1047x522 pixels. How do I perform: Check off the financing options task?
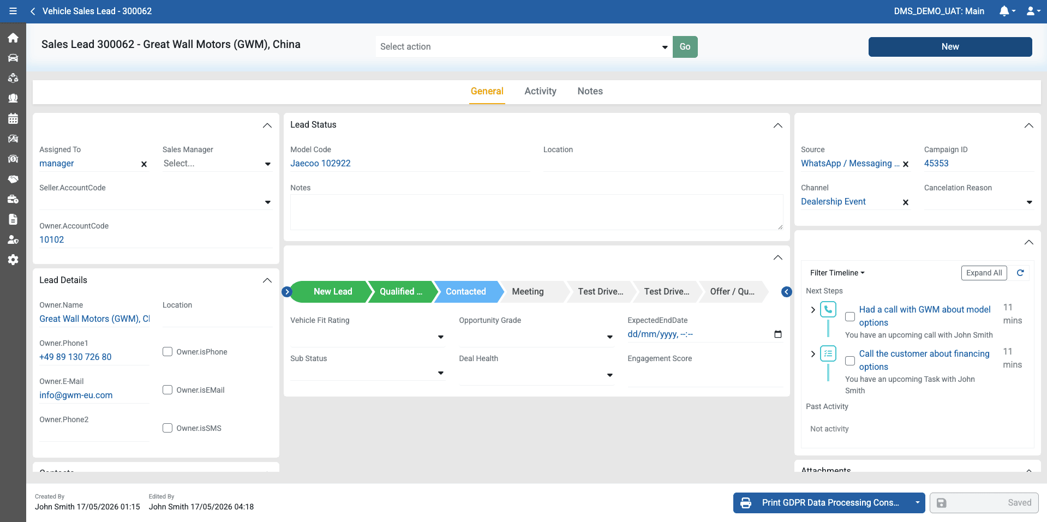[850, 361]
